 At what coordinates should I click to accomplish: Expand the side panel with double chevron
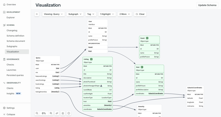click(x=37, y=14)
